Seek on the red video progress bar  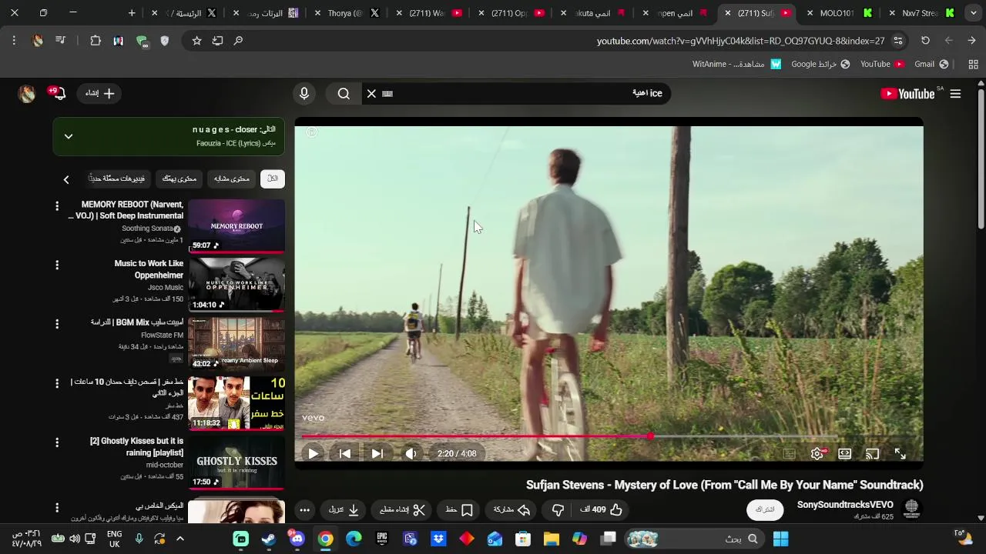click(609, 436)
